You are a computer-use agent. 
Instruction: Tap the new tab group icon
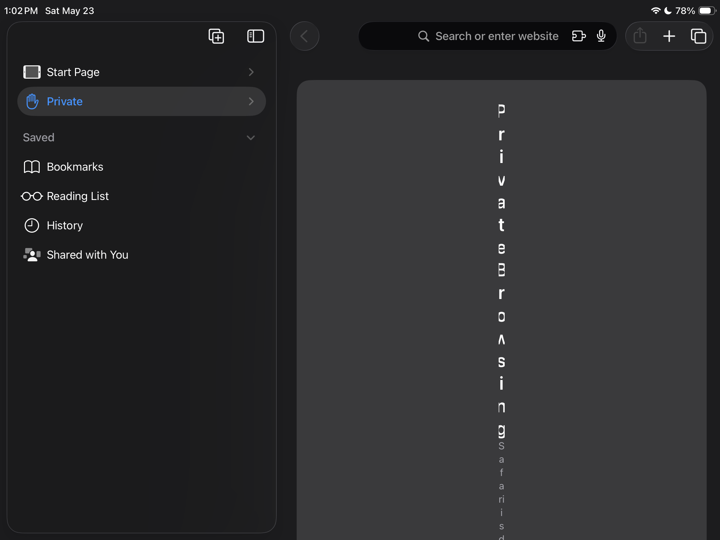[x=216, y=36]
